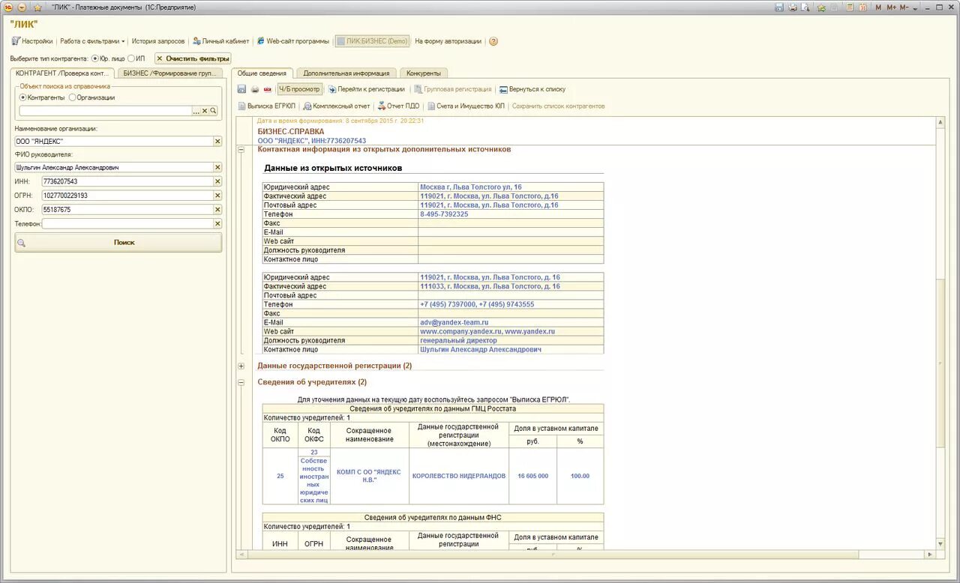The width and height of the screenshot is (960, 583).
Task: Click the title bar print icon
Action: (x=792, y=7)
